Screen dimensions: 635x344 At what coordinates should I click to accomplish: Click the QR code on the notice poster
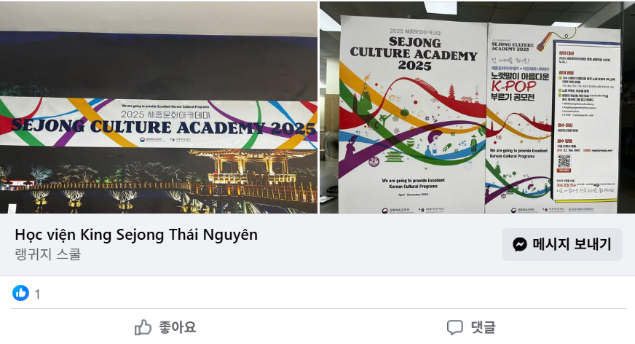(564, 161)
